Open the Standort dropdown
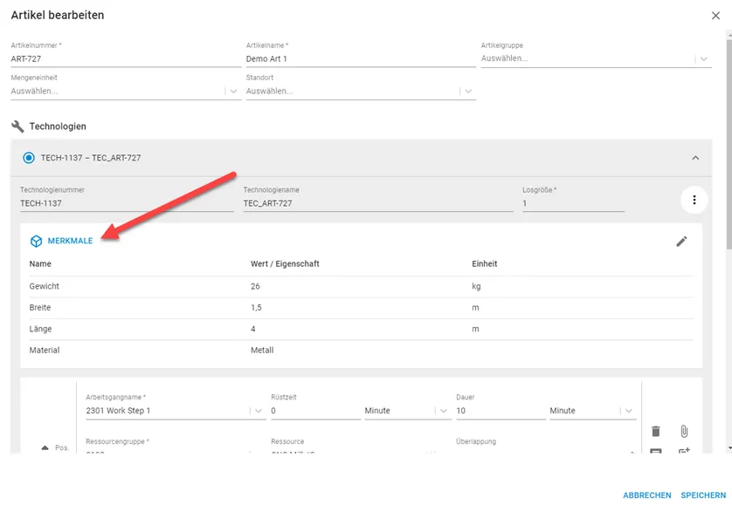Screen dimensions: 732x505 (361, 92)
